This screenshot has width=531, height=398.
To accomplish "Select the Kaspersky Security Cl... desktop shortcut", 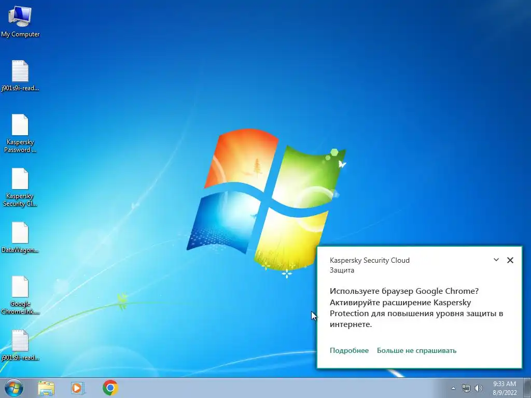I will click(x=20, y=188).
